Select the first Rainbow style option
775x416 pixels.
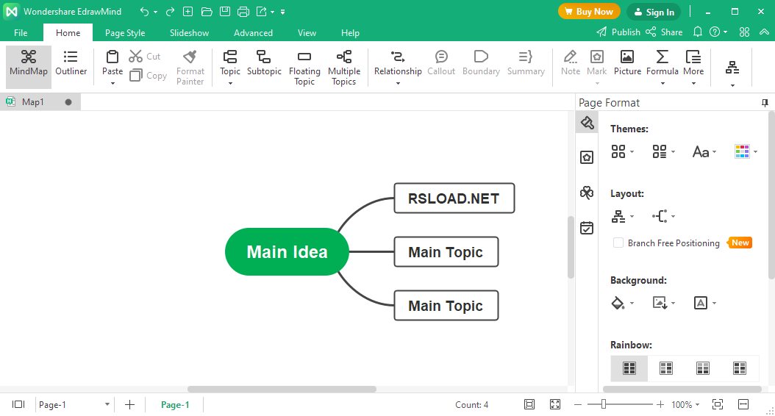point(629,368)
